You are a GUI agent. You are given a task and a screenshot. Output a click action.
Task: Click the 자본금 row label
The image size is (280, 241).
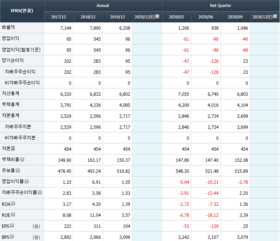(x=8, y=149)
